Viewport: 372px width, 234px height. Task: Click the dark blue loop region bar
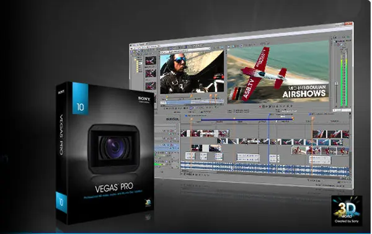(x=247, y=120)
